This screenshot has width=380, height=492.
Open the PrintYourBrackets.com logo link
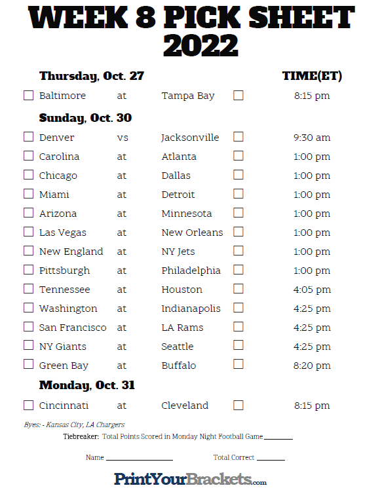190,479
